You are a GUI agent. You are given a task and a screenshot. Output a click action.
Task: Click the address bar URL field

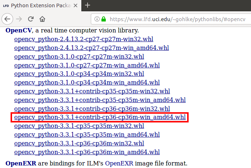pos(177,19)
